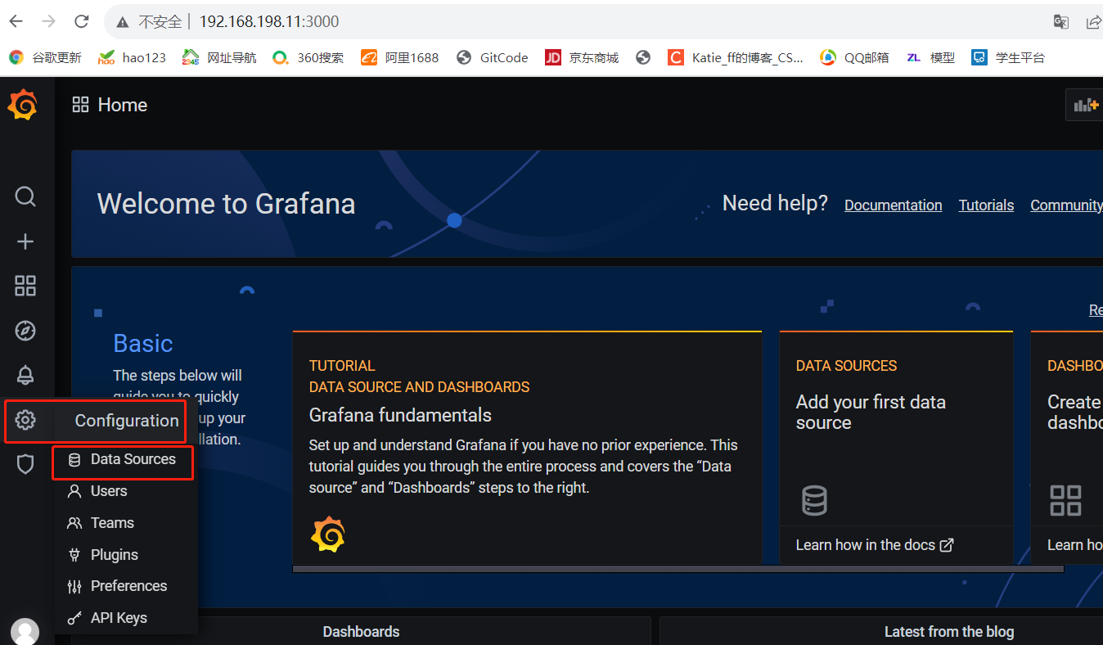Click the address bar URL 192.168.198.11:3000

pyautogui.click(x=269, y=22)
